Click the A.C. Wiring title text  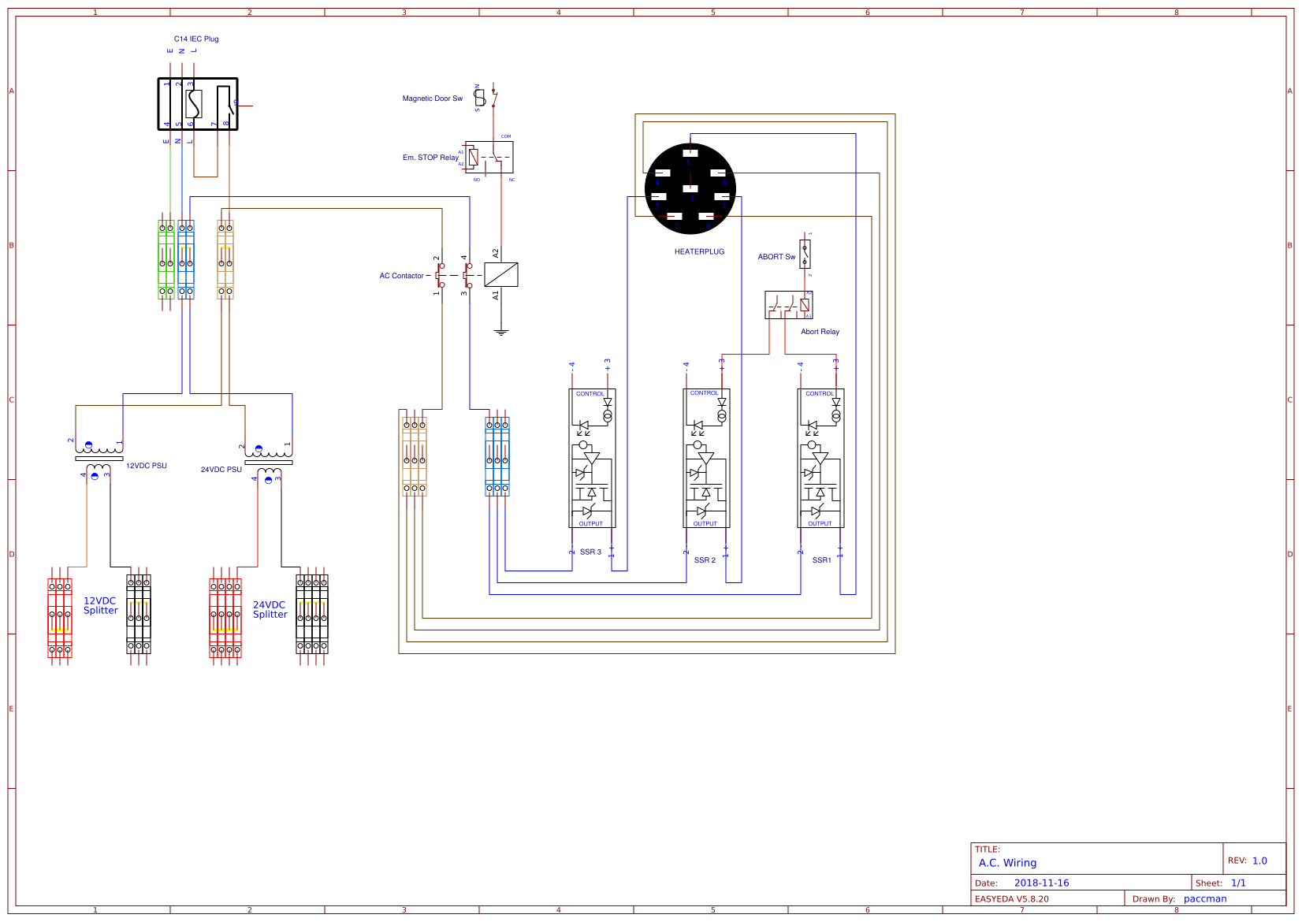coord(1006,863)
